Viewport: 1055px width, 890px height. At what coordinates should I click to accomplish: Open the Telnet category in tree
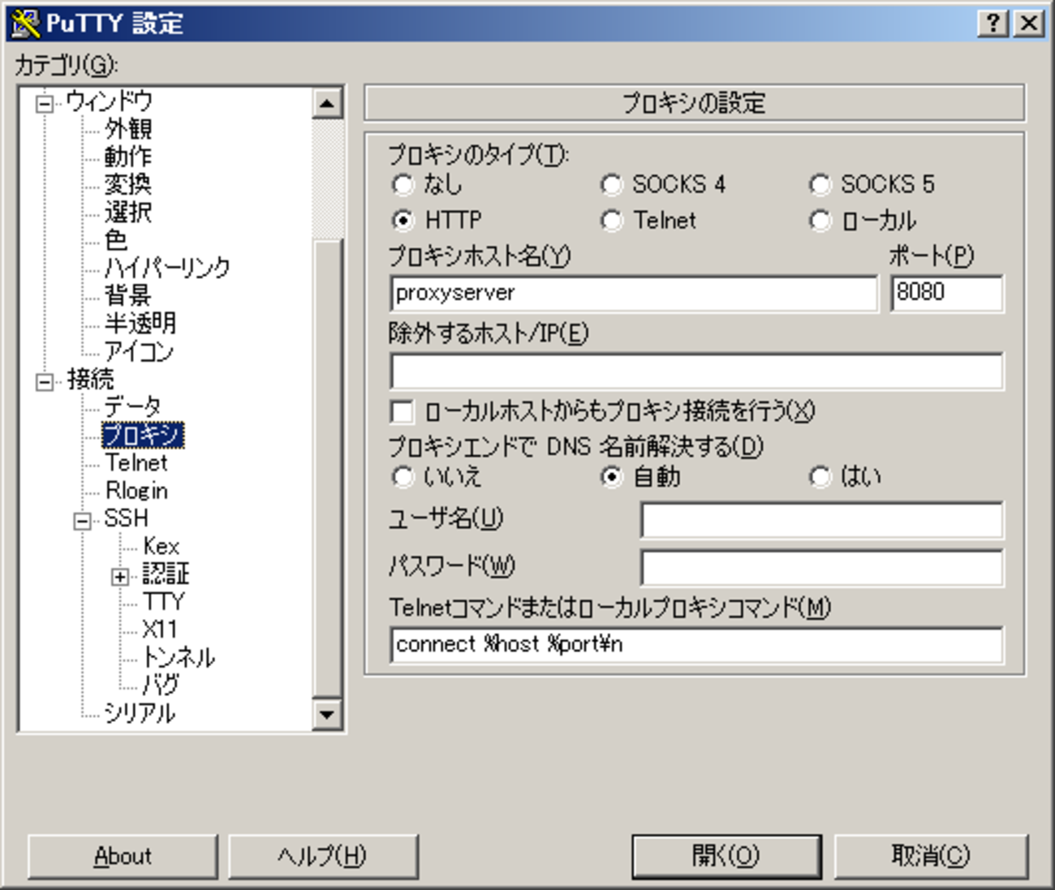click(136, 462)
